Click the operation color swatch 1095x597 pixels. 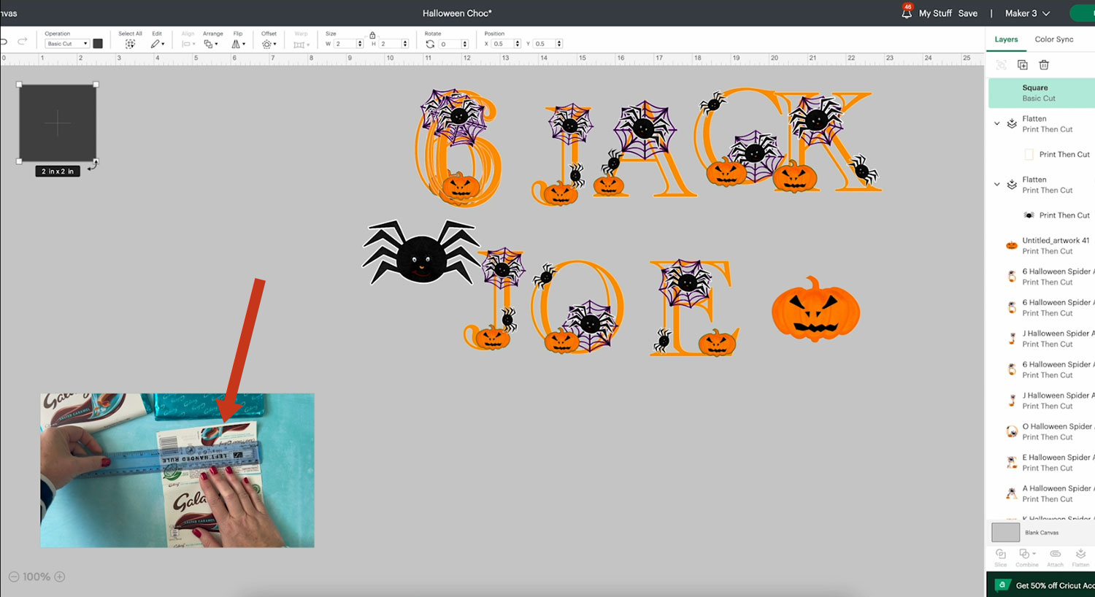click(98, 44)
